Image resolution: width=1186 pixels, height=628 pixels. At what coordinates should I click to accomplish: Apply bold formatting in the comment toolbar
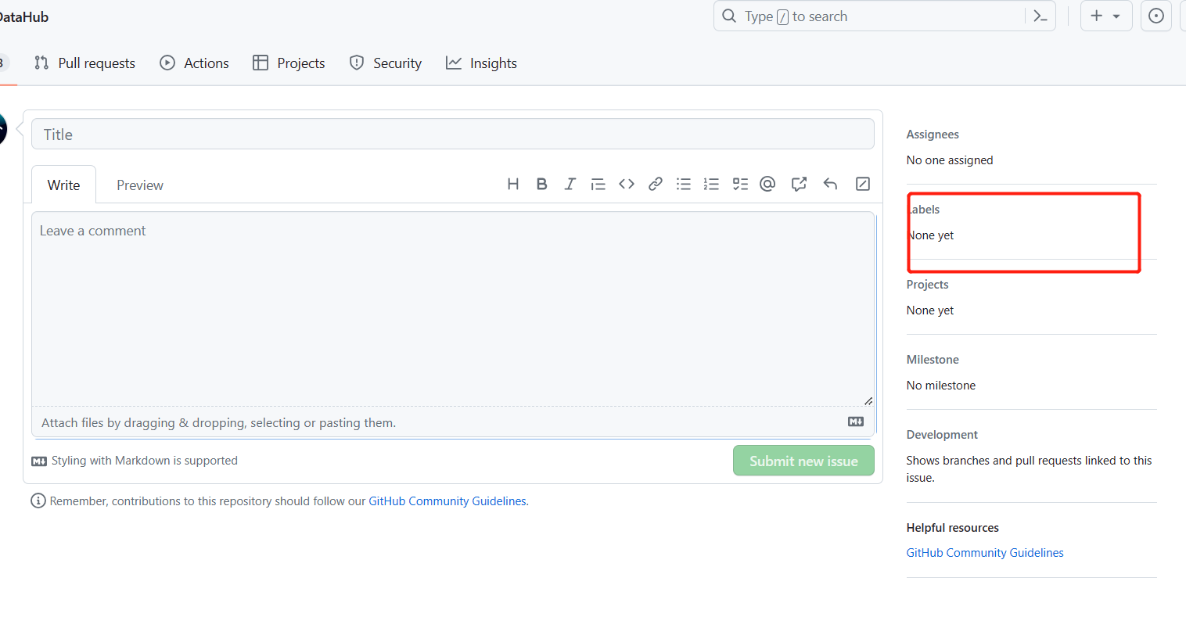click(541, 184)
